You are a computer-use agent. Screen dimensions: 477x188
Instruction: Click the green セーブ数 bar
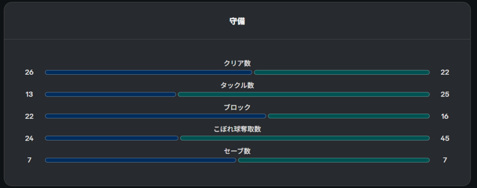(x=334, y=160)
